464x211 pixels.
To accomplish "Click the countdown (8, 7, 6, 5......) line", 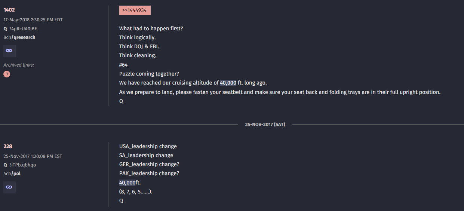I will pyautogui.click(x=136, y=192).
